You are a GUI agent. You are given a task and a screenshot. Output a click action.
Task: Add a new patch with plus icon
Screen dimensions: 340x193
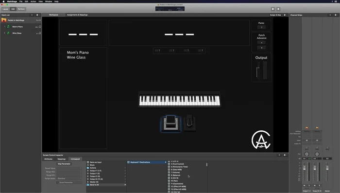(x=32, y=15)
